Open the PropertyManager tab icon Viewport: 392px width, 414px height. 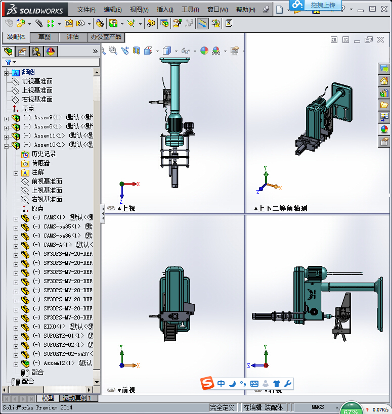tap(22, 52)
